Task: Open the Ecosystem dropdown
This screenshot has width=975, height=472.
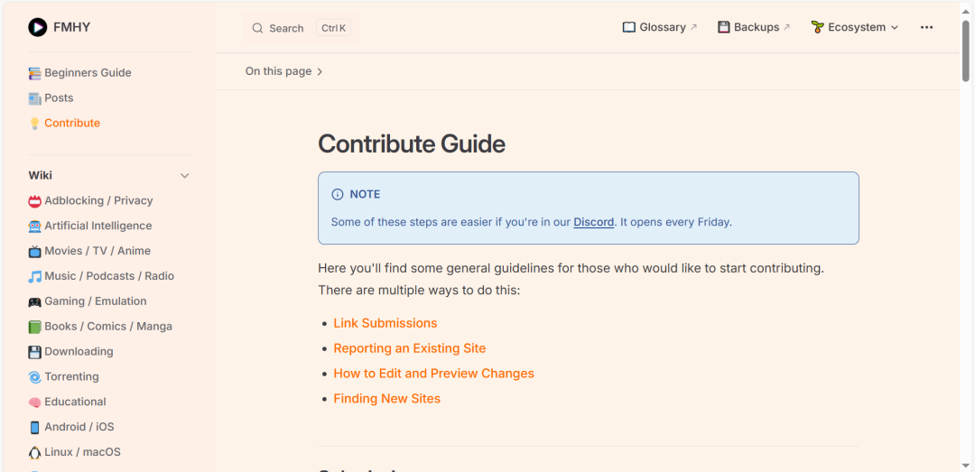Action: point(855,27)
